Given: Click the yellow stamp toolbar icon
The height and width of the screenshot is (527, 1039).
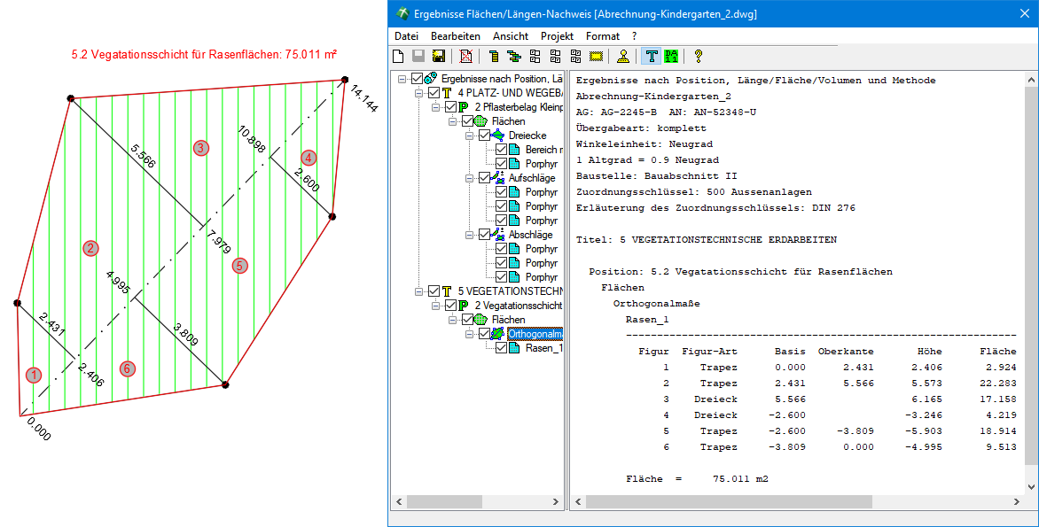Looking at the screenshot, I should point(623,57).
